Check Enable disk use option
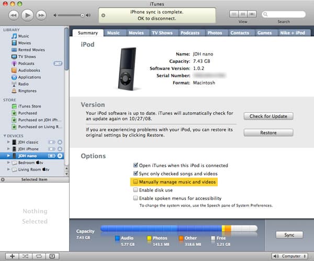 (x=136, y=190)
